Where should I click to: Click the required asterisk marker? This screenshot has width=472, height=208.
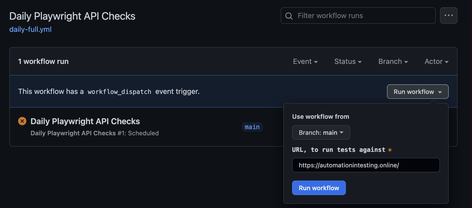click(x=390, y=150)
